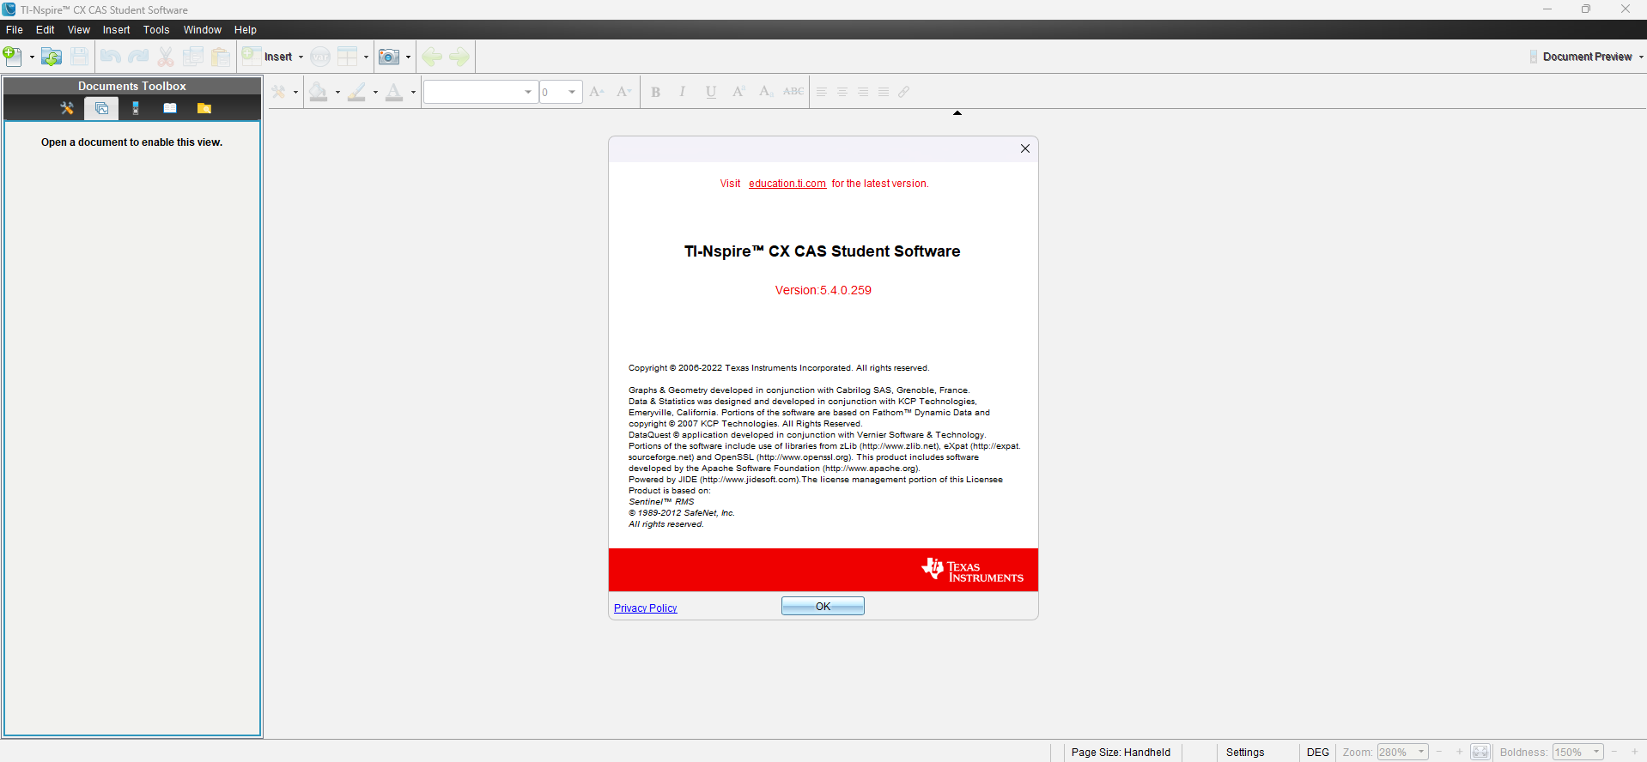Toggle bold text formatting
This screenshot has height=762, width=1647.
click(x=655, y=92)
